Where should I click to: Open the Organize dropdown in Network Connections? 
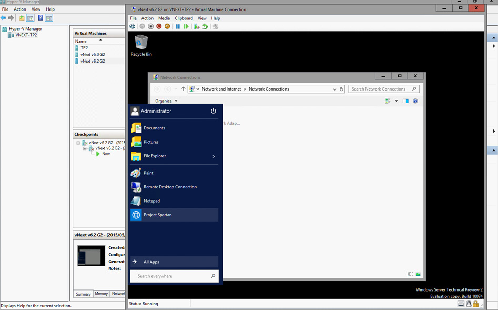[x=166, y=101]
